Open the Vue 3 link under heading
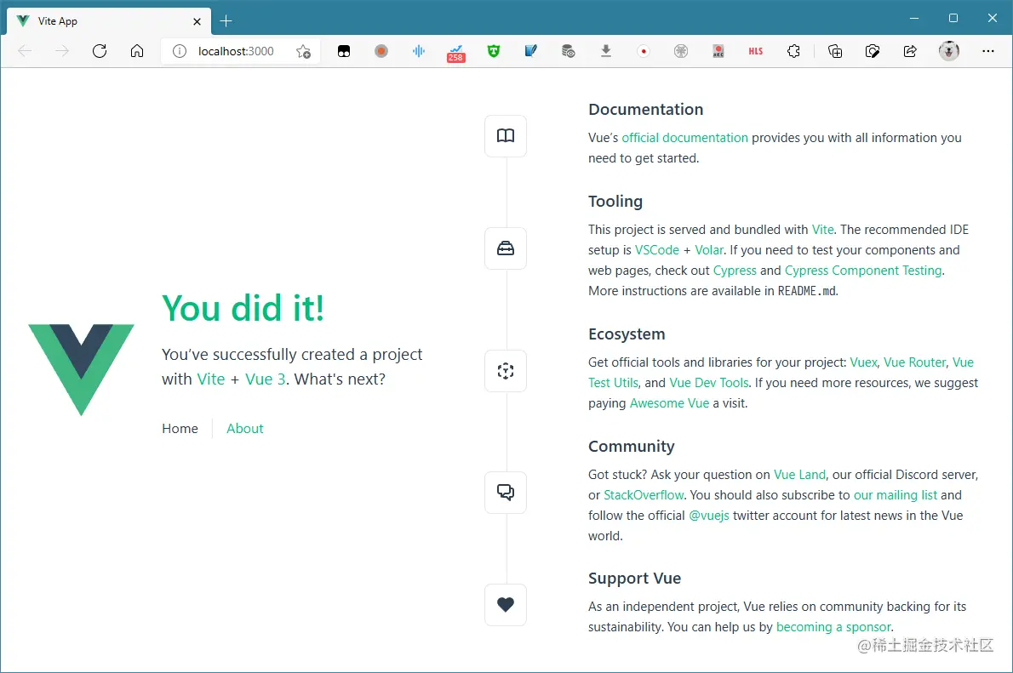 click(x=265, y=379)
